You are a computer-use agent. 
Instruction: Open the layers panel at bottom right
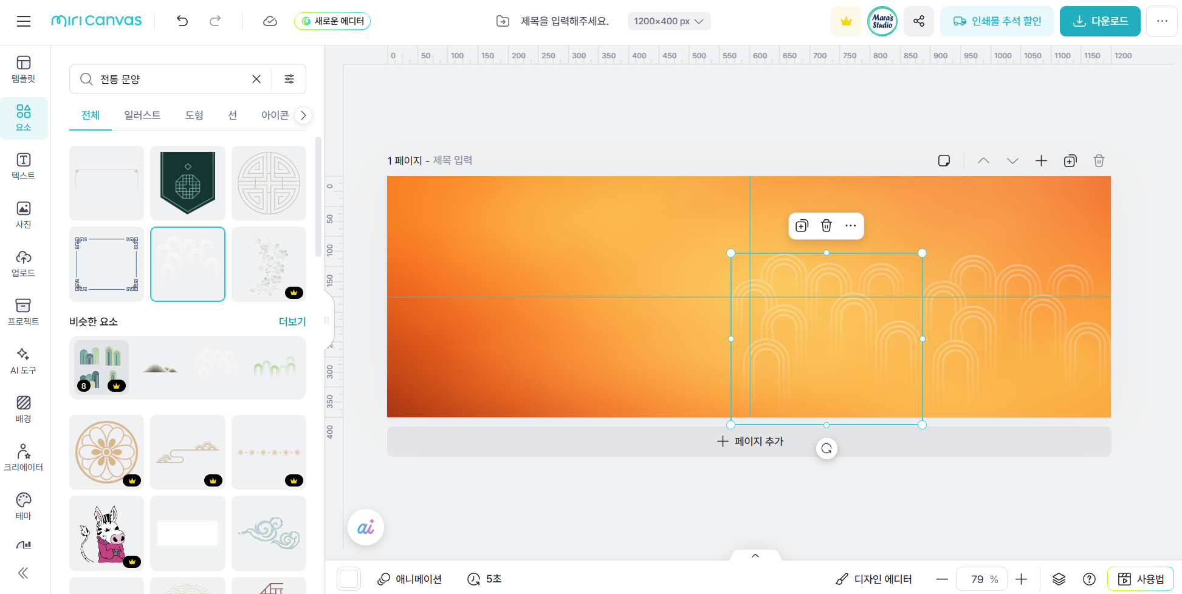click(x=1059, y=579)
